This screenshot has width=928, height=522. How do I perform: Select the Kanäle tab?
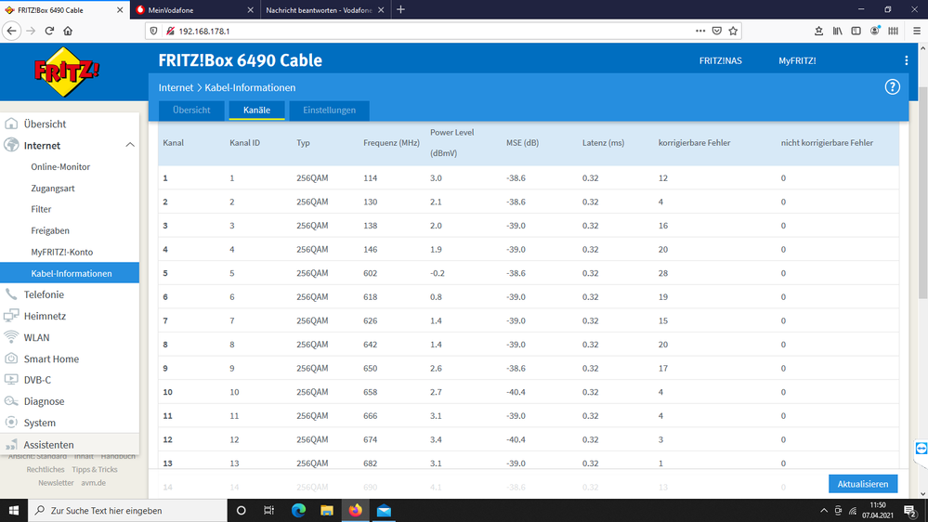pos(257,111)
